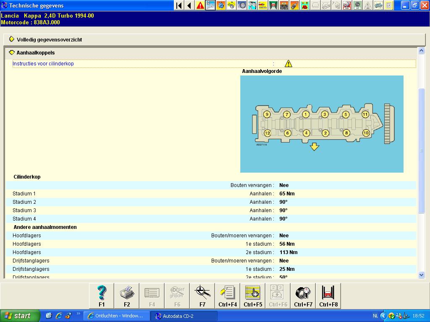Click the Cilinderkop section heading
This screenshot has height=322, width=430.
click(27, 177)
